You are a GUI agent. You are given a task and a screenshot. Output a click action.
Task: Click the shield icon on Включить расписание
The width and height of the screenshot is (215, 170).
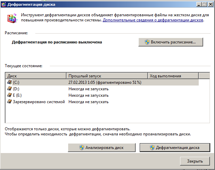[147, 42]
